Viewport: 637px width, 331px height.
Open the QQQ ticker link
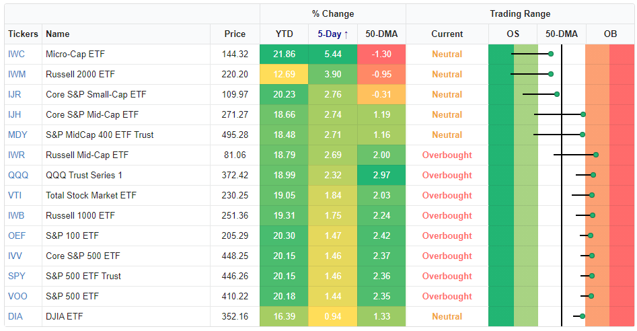(x=18, y=175)
